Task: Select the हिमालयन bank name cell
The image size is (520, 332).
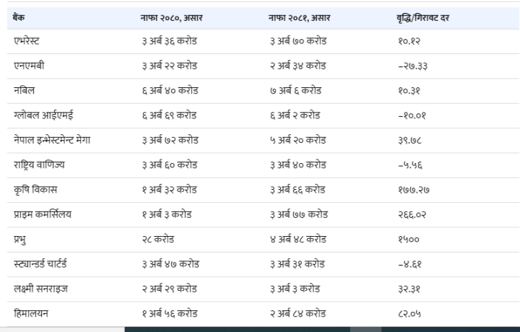Action: coord(33,313)
